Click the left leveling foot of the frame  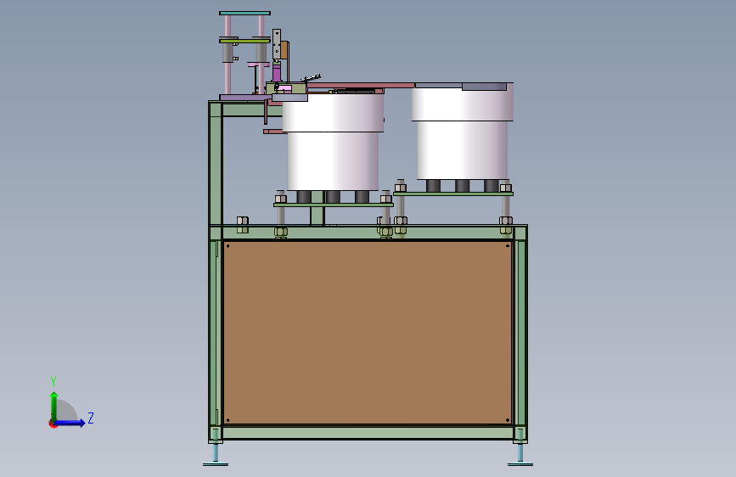coord(216,454)
